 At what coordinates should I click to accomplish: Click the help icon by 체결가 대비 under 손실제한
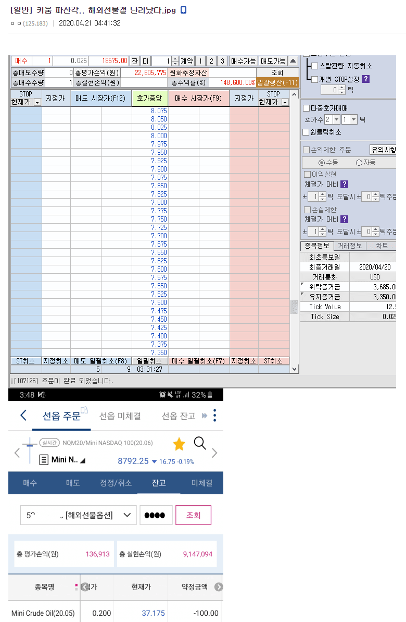345,219
